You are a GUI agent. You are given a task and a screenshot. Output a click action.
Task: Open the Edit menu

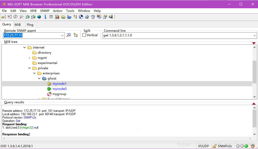click(13, 11)
